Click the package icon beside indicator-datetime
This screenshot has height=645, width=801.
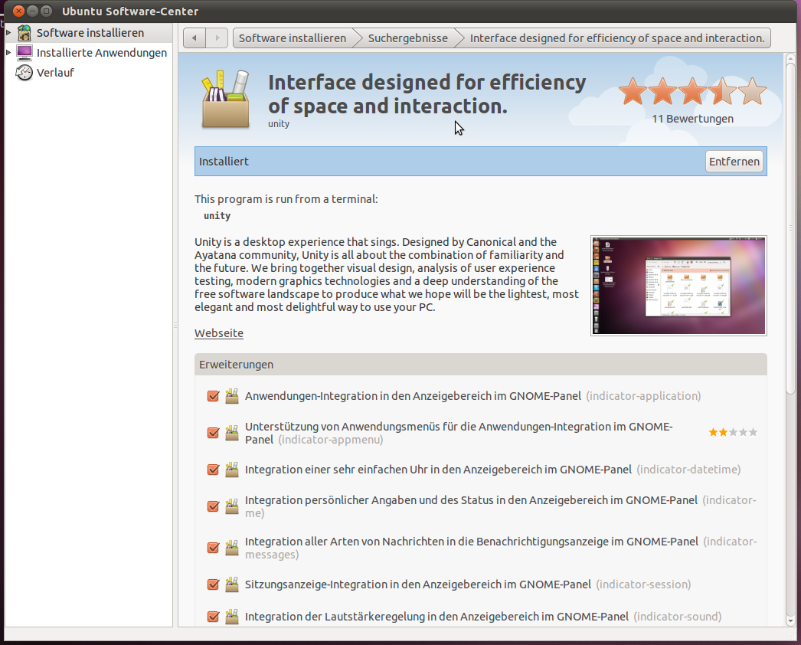coord(231,470)
